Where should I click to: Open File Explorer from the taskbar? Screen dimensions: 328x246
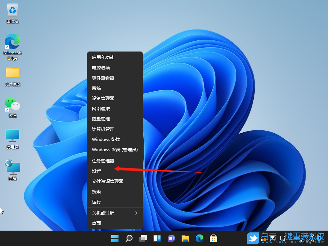coord(185,238)
